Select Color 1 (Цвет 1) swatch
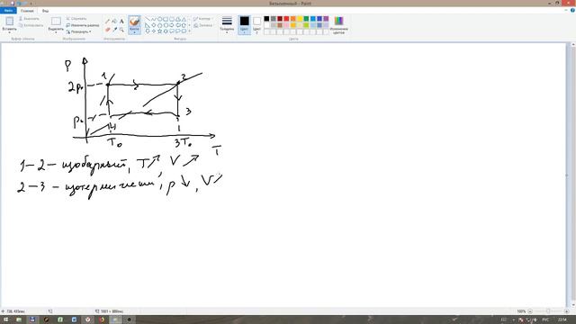The image size is (576, 324). (244, 24)
